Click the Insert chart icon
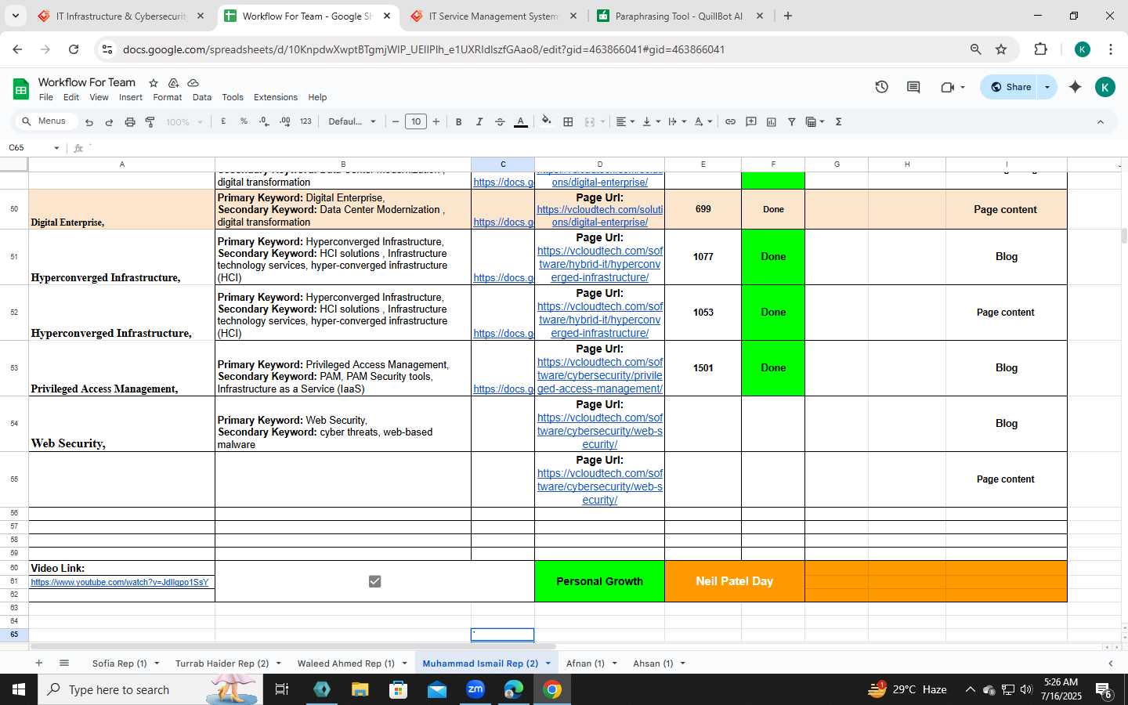This screenshot has width=1128, height=705. (771, 121)
